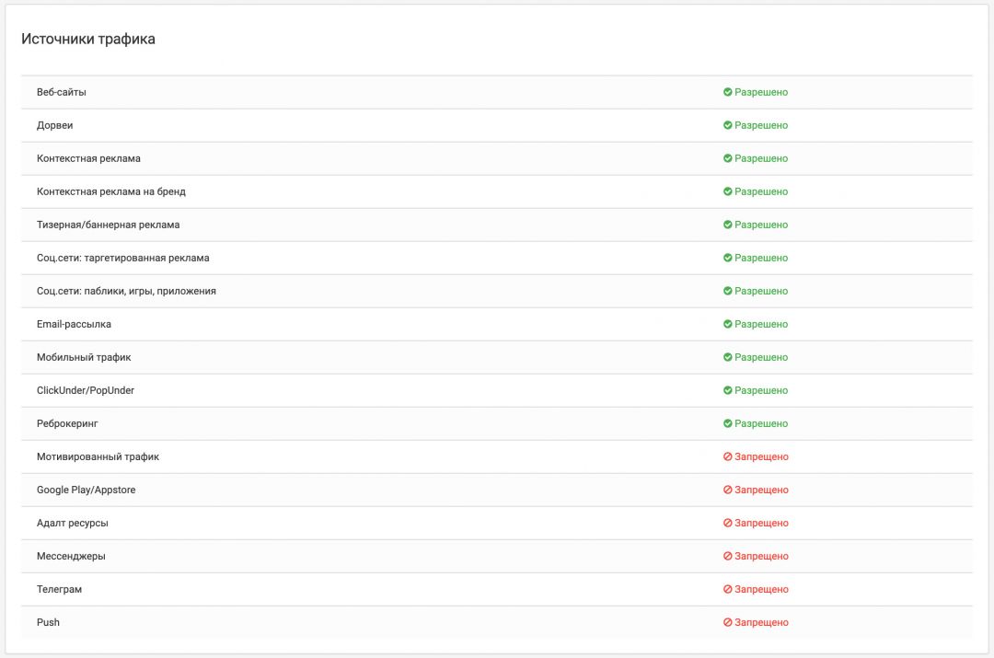The image size is (994, 658).
Task: Click the red forbidden icon for Мотивированный трафик
Action: coord(727,456)
